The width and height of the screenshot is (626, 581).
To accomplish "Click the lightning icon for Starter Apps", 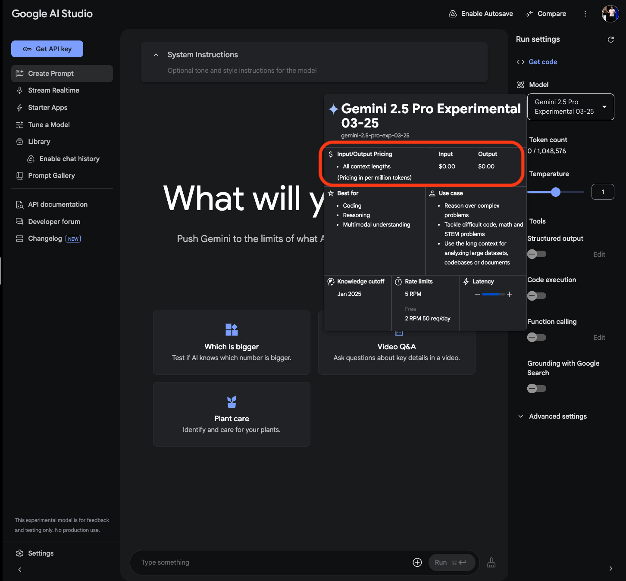I will pyautogui.click(x=19, y=108).
